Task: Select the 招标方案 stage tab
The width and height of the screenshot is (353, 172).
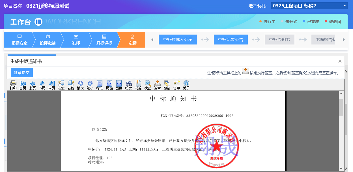Action: point(19,40)
